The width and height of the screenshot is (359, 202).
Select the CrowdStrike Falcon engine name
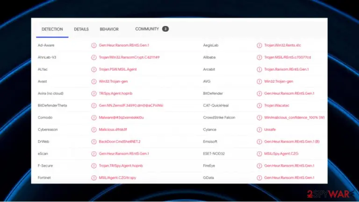(x=219, y=118)
